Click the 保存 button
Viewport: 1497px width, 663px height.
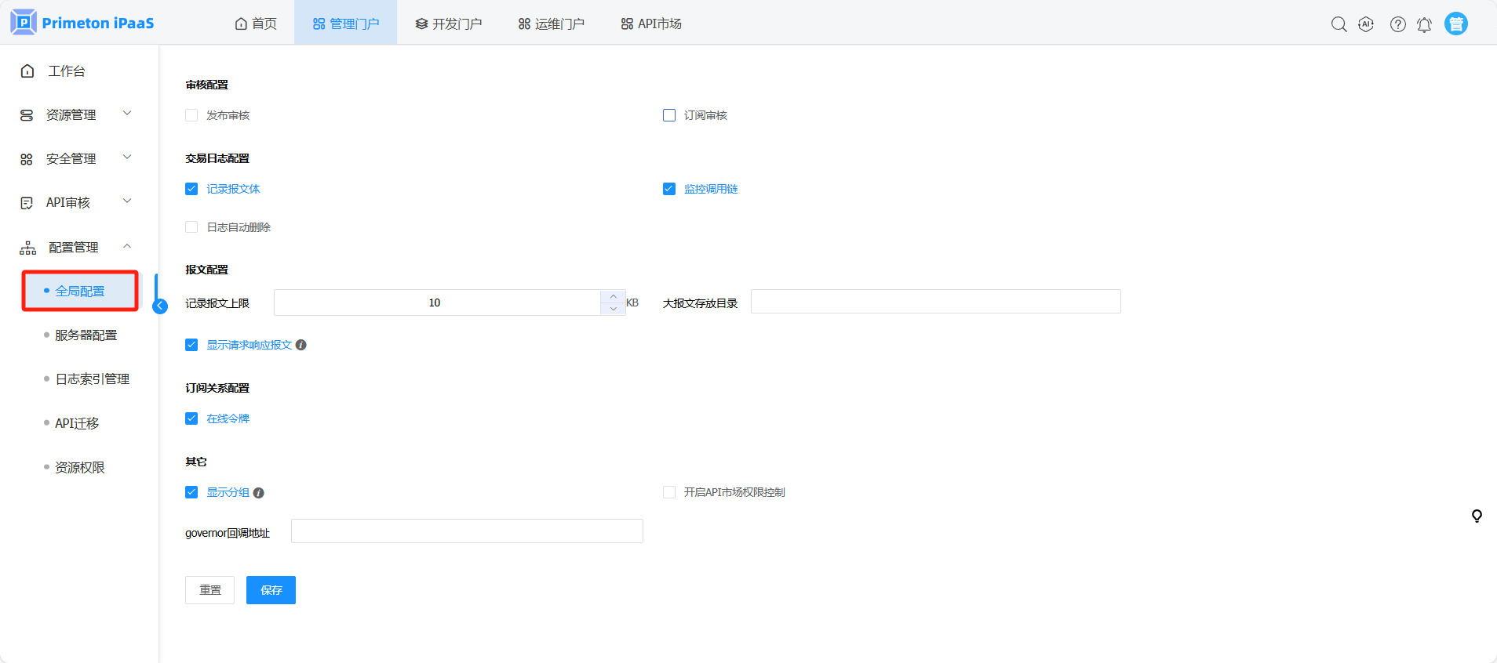(271, 590)
